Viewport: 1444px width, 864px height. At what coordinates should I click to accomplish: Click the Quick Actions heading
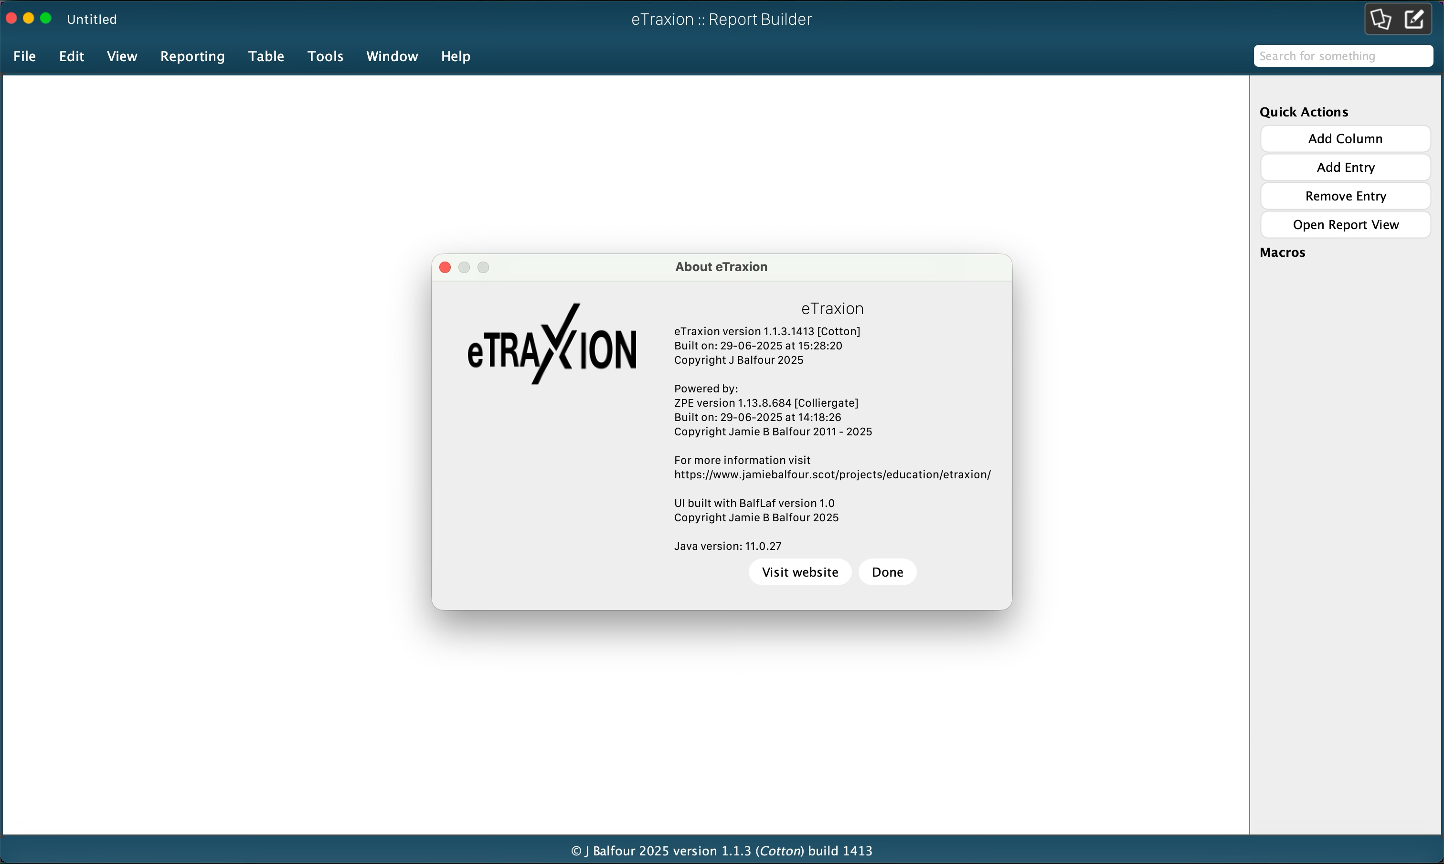point(1304,112)
